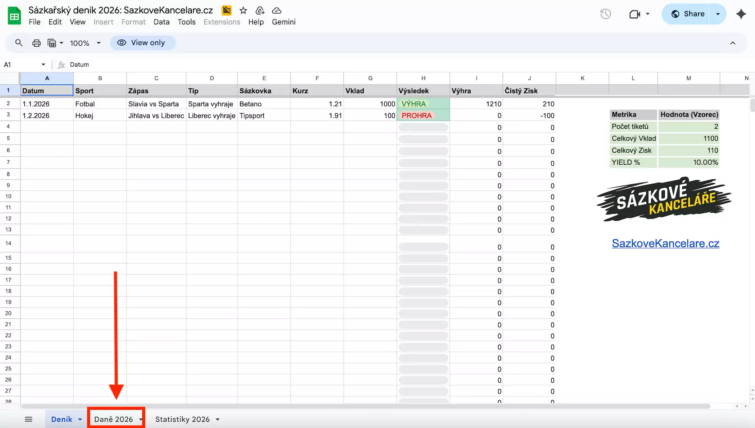
Task: Open version history via the clock icon
Action: (x=605, y=14)
